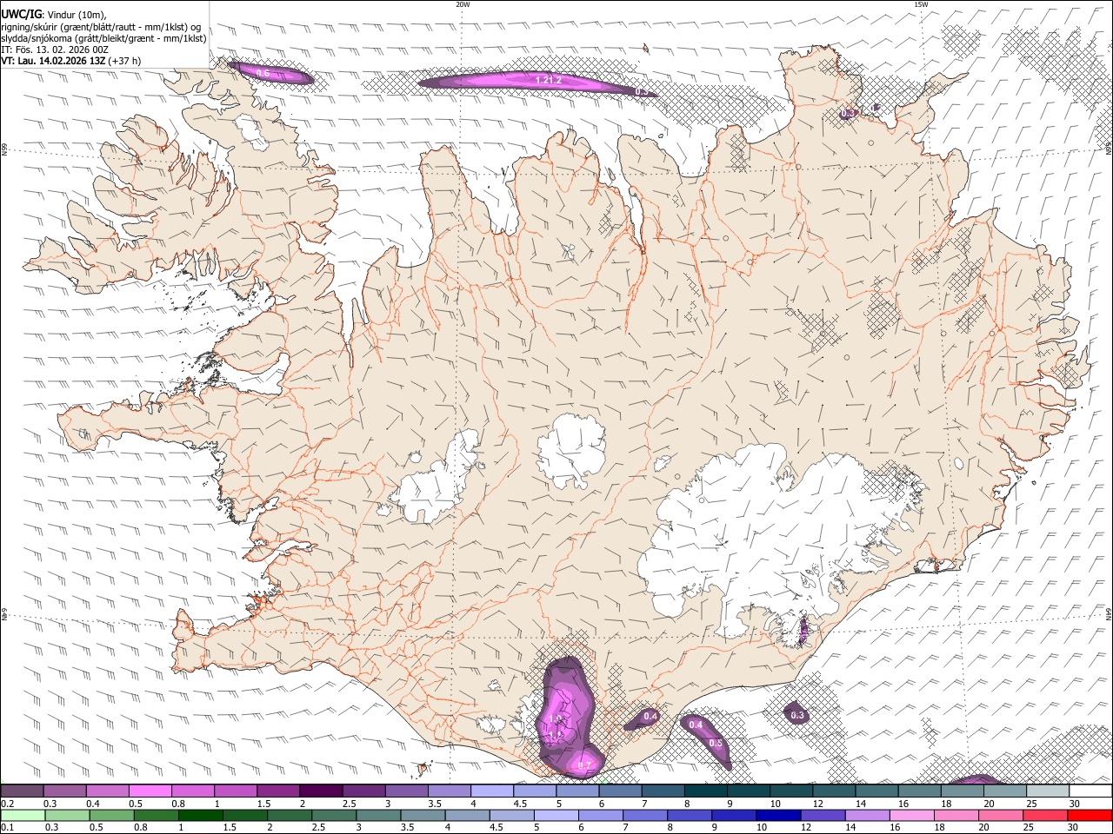Click the UWC/IG title text
The image size is (1113, 834).
21,14
